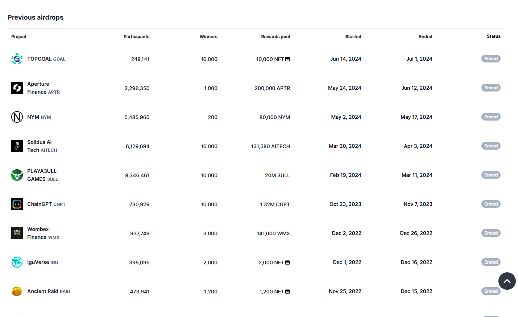Open the Ancient Raid RAID project link
Screen dimensions: 518x317
(49, 291)
